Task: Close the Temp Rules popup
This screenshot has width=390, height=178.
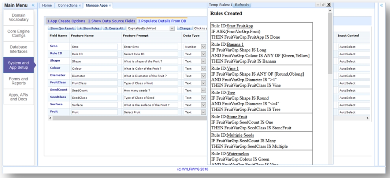Action: click(x=328, y=5)
